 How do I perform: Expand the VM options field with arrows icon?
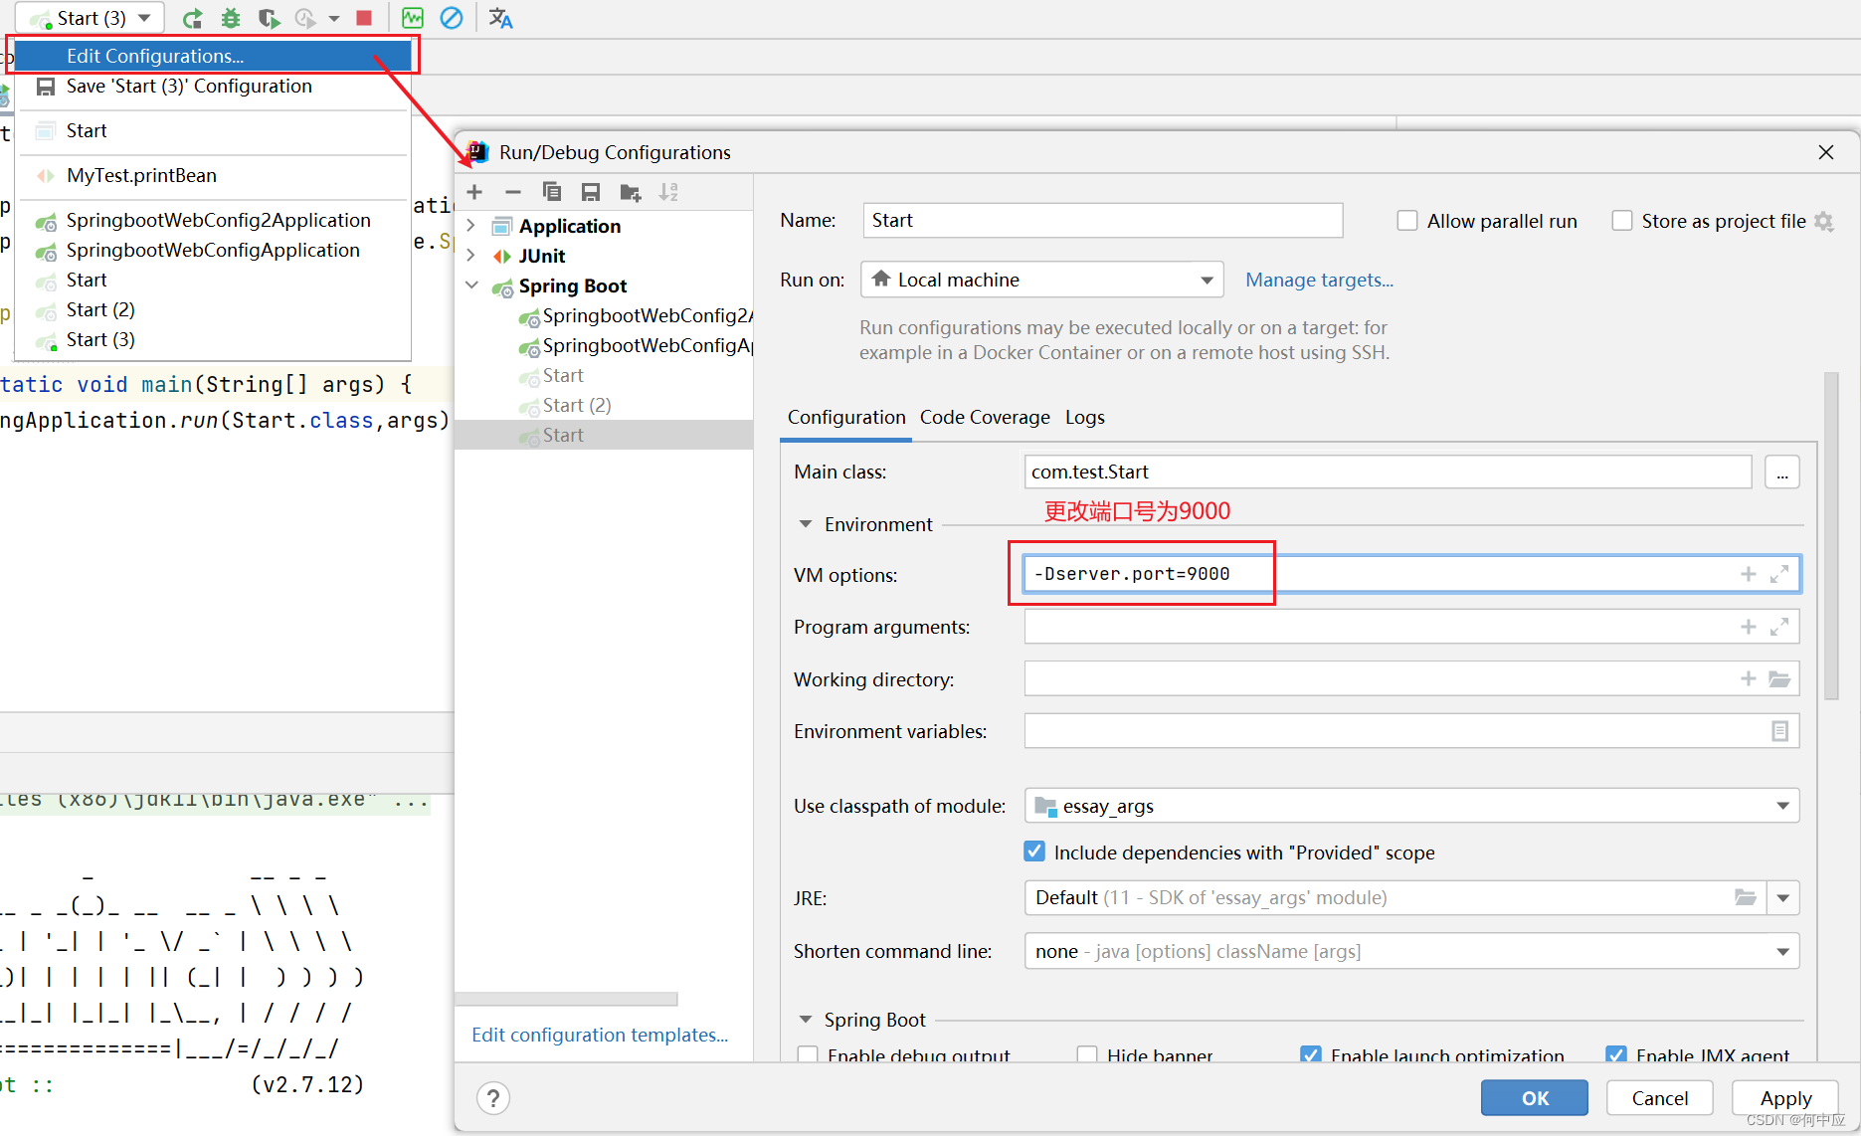(x=1779, y=574)
